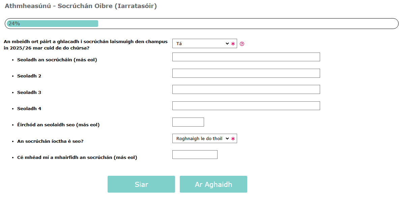Image resolution: width=399 pixels, height=197 pixels.
Task: Click the An socrúchán íoctha é seo label
Action: 50,141
